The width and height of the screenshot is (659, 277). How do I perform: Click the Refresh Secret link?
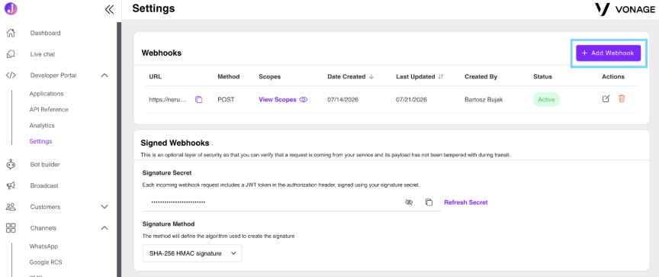[466, 202]
